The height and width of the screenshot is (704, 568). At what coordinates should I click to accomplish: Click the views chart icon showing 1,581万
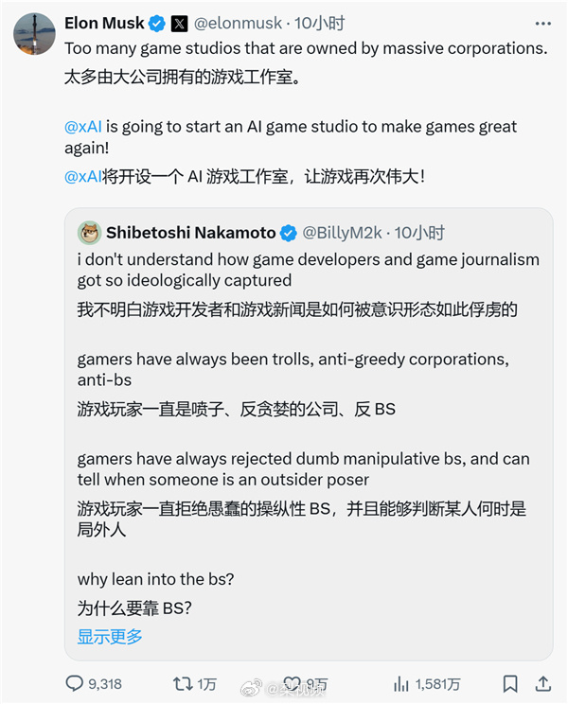pyautogui.click(x=401, y=684)
